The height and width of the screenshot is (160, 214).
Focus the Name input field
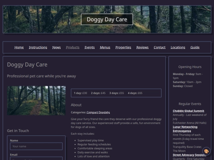36,147
